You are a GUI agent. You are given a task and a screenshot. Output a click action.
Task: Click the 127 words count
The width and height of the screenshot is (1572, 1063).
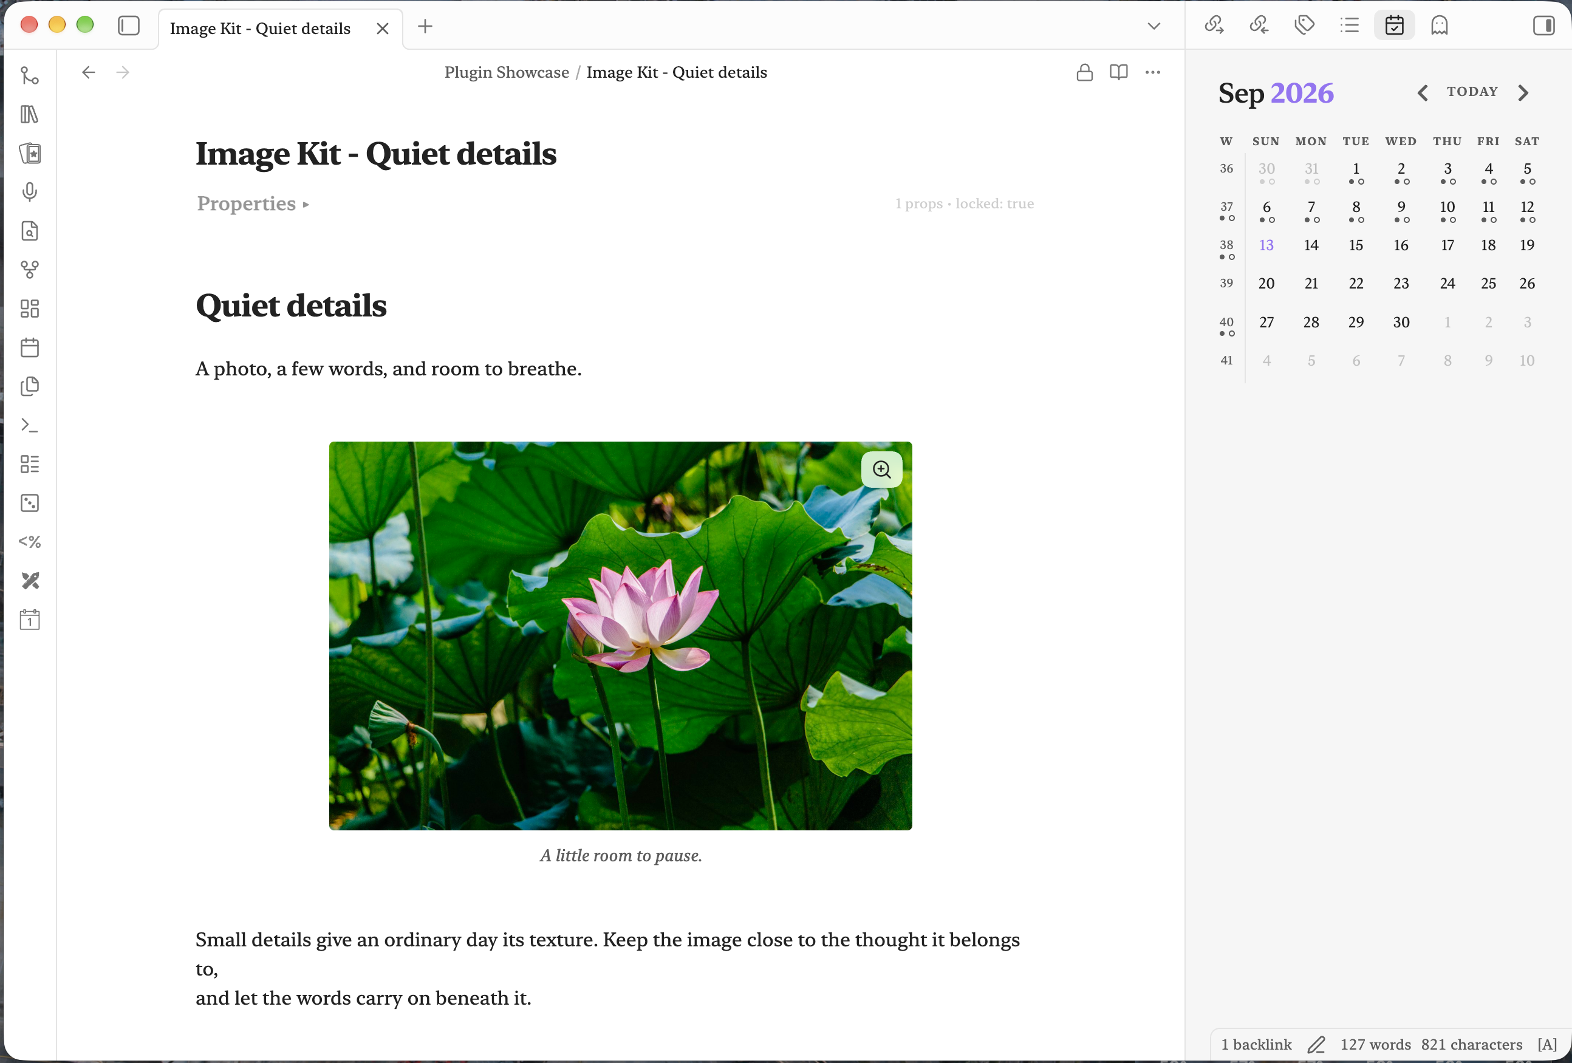pyautogui.click(x=1375, y=1045)
